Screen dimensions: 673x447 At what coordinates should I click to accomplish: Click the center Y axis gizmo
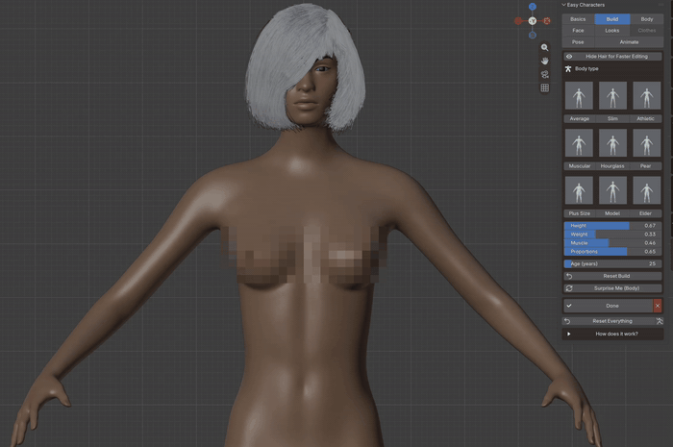coord(533,20)
